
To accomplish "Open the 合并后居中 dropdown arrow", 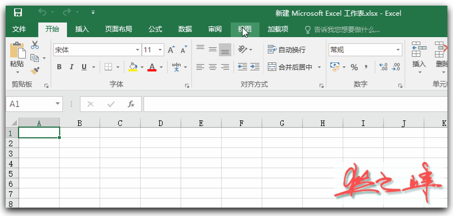I will [320, 67].
